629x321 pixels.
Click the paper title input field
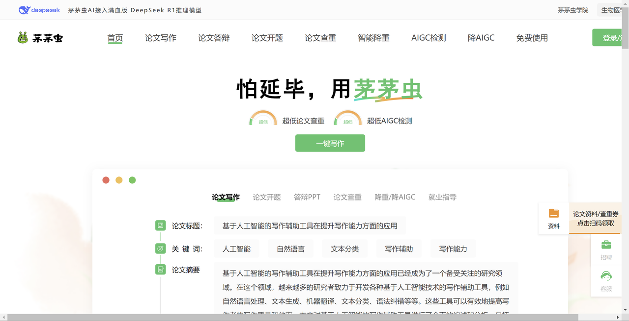[310, 226]
